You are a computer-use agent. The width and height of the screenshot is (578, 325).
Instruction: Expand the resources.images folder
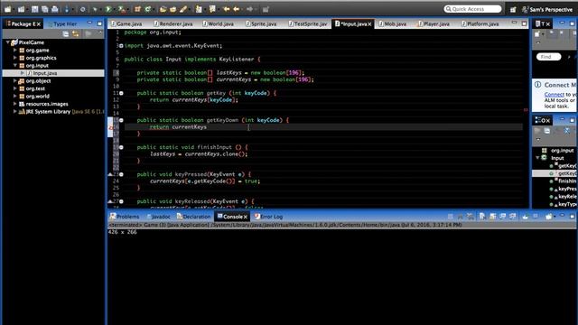[15, 104]
